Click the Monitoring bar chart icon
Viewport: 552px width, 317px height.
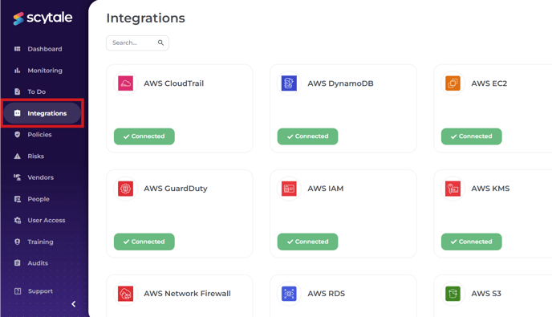coord(18,71)
